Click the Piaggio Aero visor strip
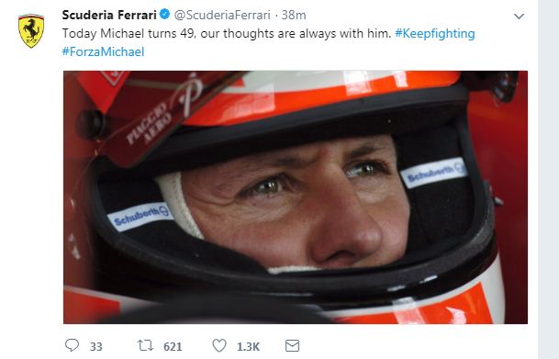Screen dimensions: 559x359 (148, 122)
